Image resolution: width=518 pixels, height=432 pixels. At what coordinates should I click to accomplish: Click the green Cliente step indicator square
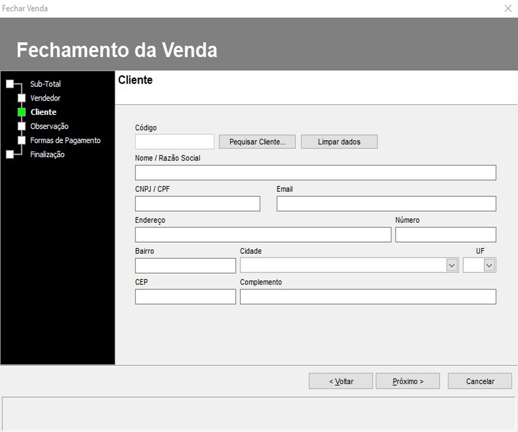22,112
